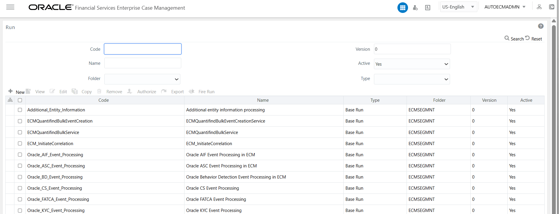Check the Oracle_AIF_Event_Processing row checkbox
The width and height of the screenshot is (559, 214).
tap(20, 155)
